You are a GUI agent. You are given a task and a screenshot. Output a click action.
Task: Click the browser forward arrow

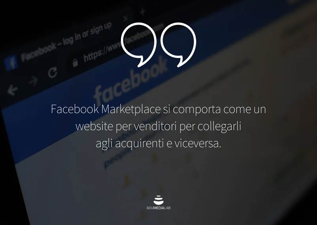[x=33, y=81]
